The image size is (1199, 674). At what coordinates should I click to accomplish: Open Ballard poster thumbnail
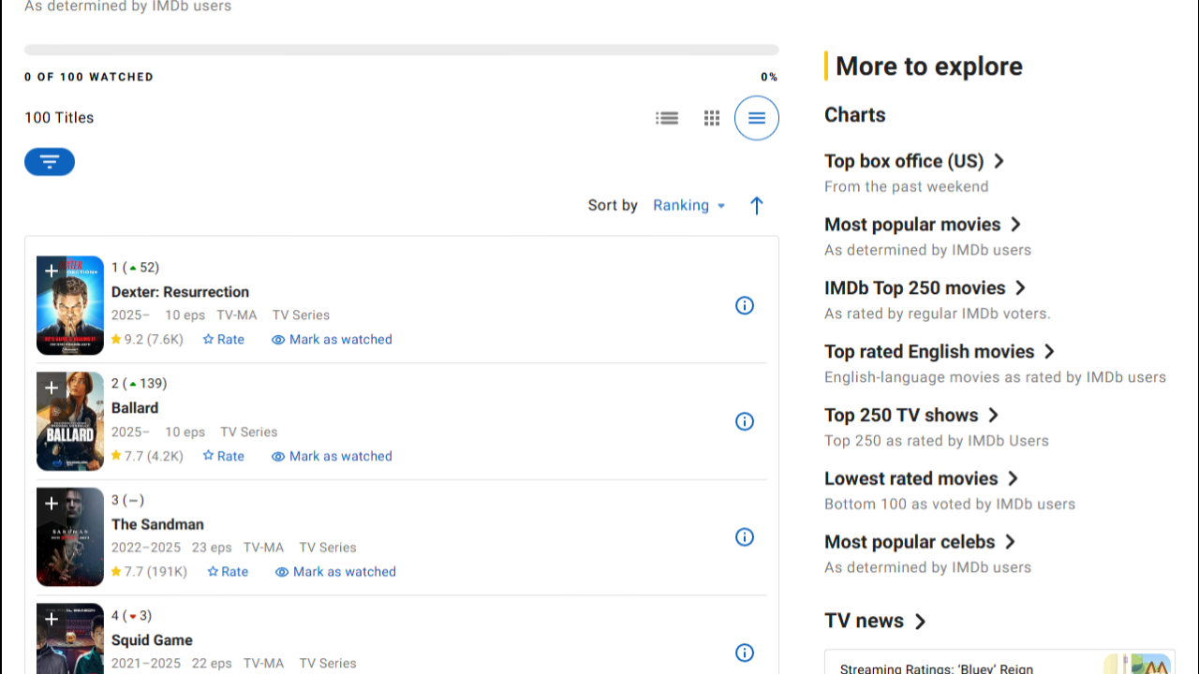click(x=70, y=421)
